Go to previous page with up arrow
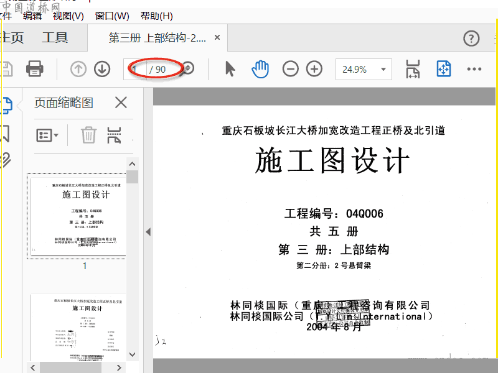 point(78,69)
